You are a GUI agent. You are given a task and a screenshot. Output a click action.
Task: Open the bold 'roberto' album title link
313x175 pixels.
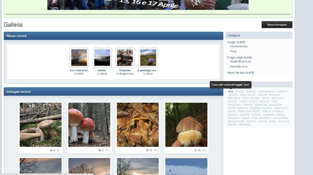pos(102,70)
